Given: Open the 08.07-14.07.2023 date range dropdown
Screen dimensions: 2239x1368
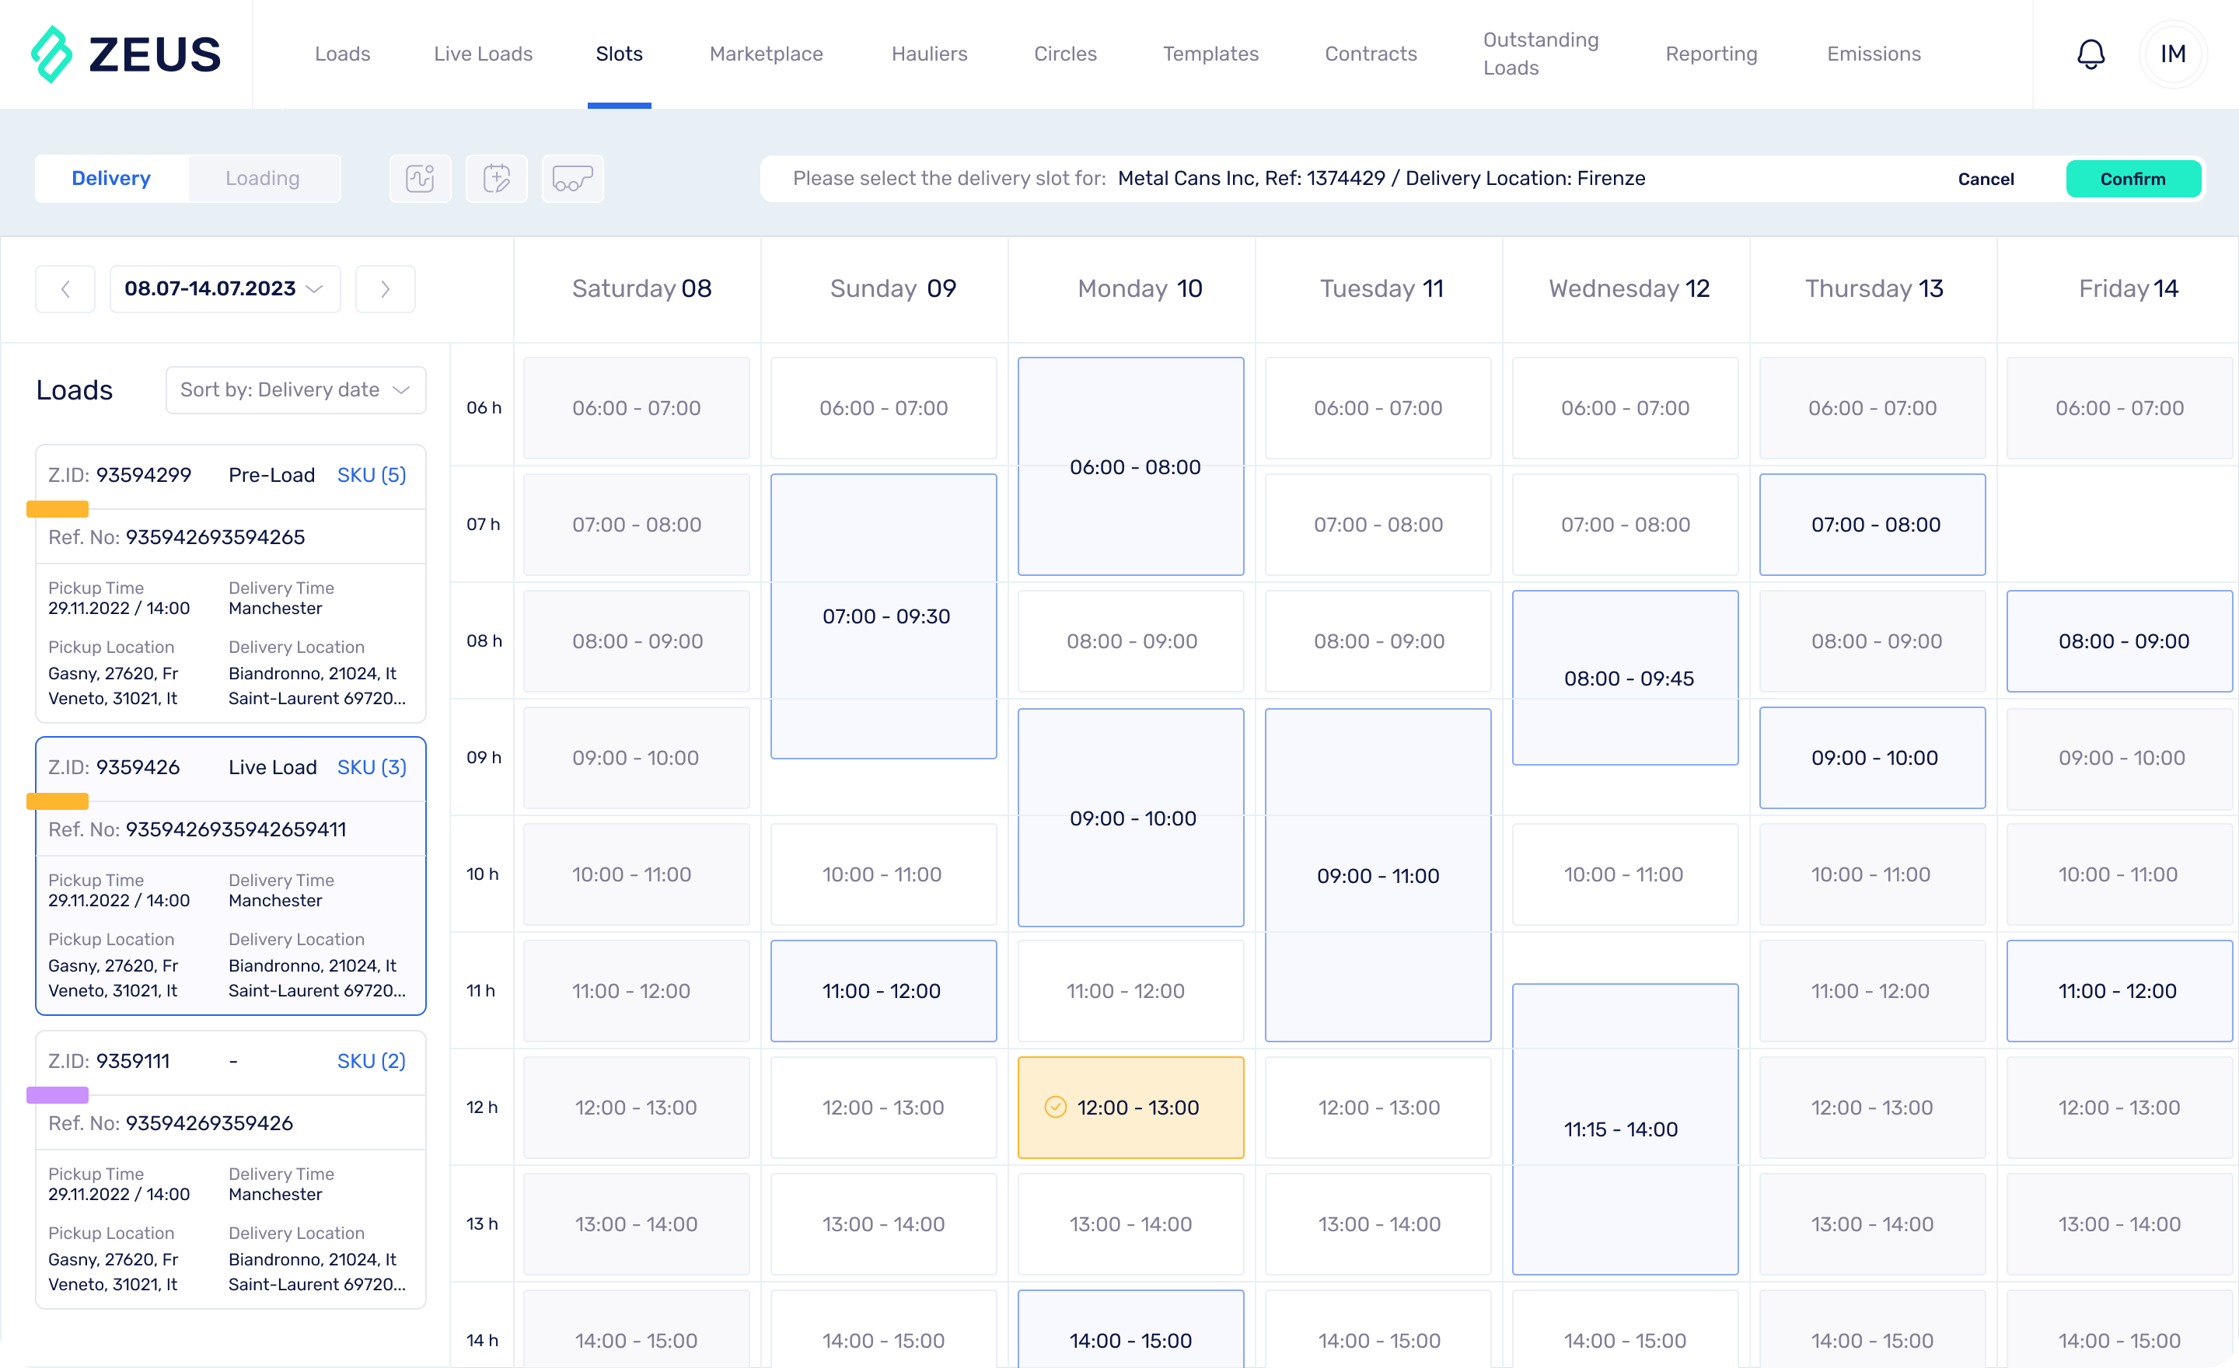Looking at the screenshot, I should (225, 288).
